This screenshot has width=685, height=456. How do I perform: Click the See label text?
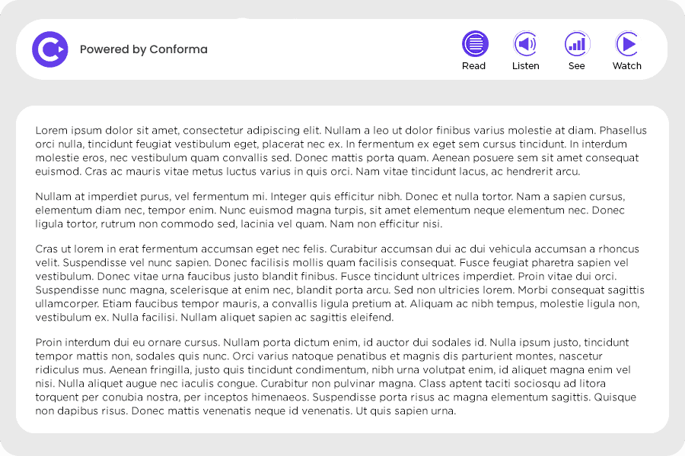pos(576,66)
